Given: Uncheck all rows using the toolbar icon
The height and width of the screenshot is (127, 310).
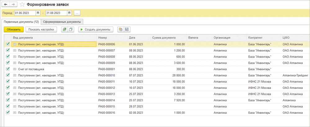Looking at the screenshot, I should (x=71, y=29).
